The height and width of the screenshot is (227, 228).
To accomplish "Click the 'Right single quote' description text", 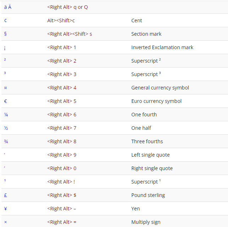I will point(152,168).
